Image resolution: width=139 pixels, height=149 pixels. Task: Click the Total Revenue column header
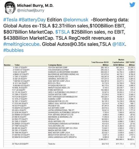[x=100, y=64]
